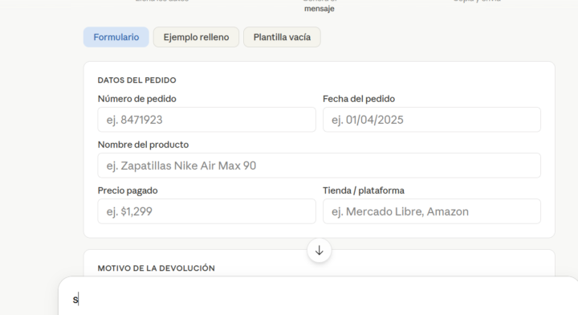Click the 'Precio pagado' label
Viewport: 578px width, 315px height.
point(128,190)
